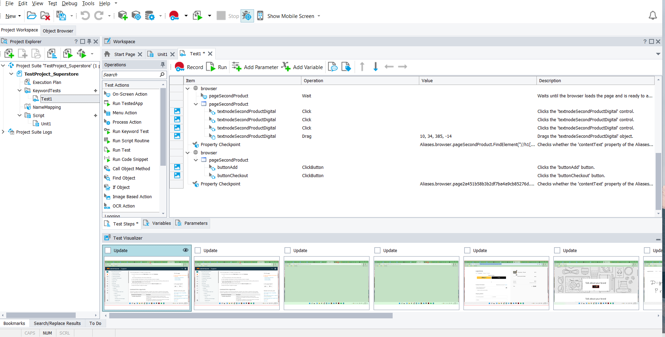The width and height of the screenshot is (665, 337).
Task: Enable Update checkbox on second visualizer frame
Action: click(198, 250)
